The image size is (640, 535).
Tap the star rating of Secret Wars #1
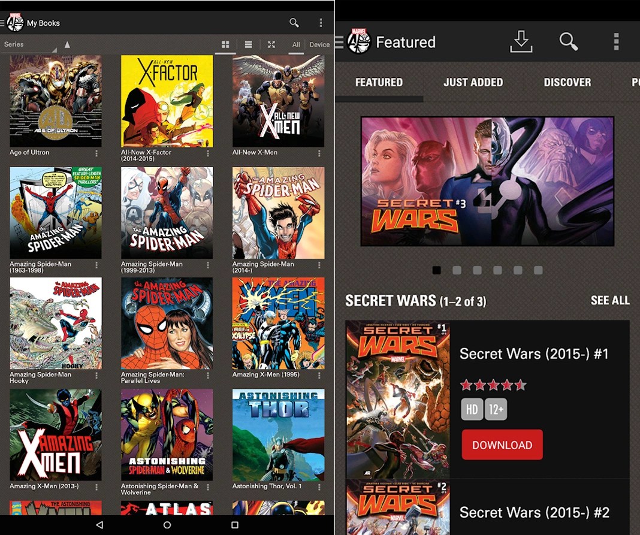(493, 385)
